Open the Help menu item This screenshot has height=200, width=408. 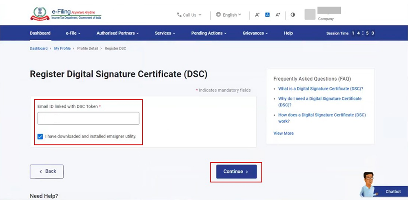pyautogui.click(x=288, y=33)
